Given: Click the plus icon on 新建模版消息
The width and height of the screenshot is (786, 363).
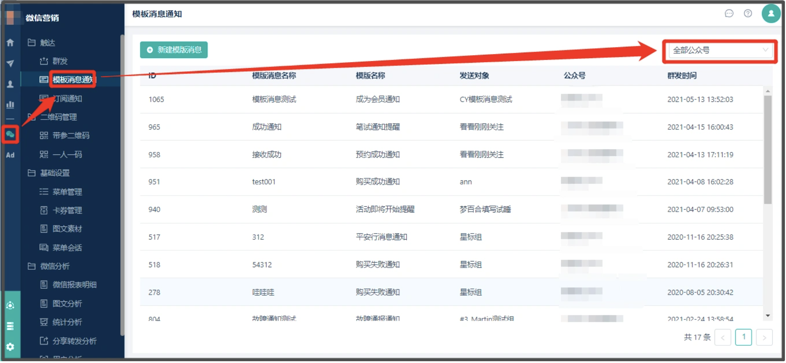Looking at the screenshot, I should tap(150, 50).
